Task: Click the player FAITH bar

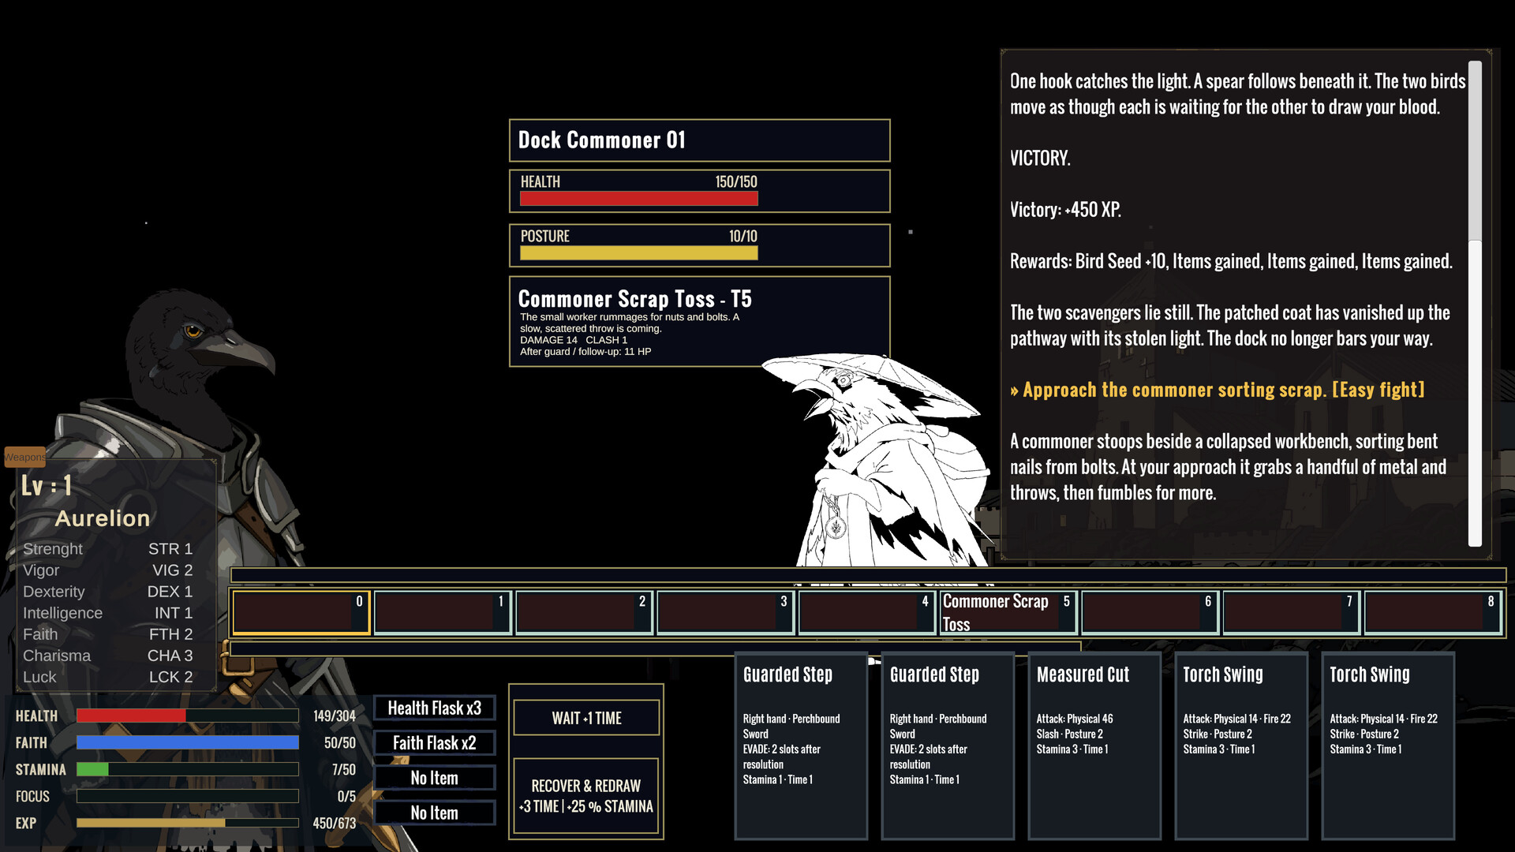Action: (187, 742)
